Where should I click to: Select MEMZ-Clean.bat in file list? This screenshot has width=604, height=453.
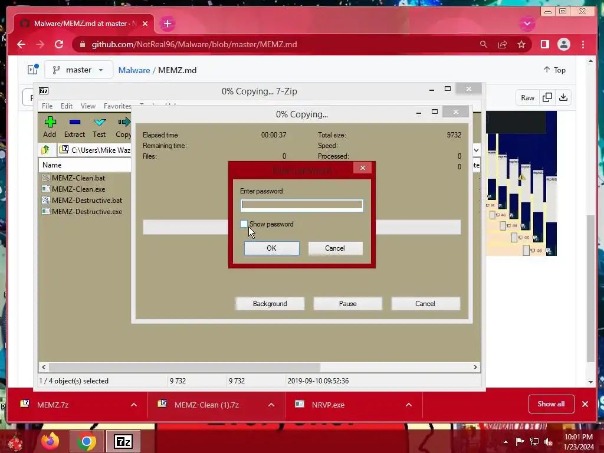pos(78,178)
